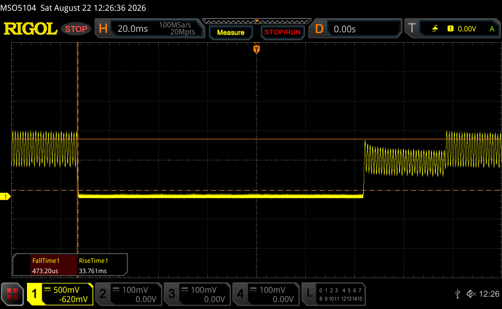Click the digital channels 0-15 panel
502x309 pixels.
[341, 295]
